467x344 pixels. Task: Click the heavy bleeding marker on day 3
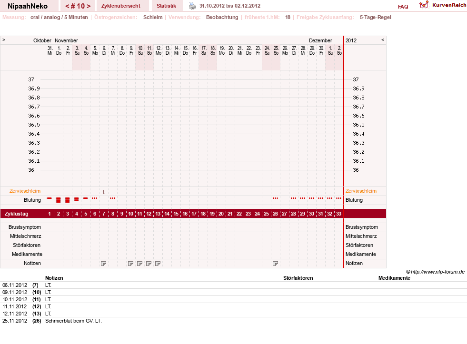pos(68,200)
